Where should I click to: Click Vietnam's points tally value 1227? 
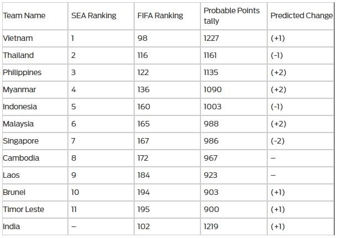(x=212, y=39)
